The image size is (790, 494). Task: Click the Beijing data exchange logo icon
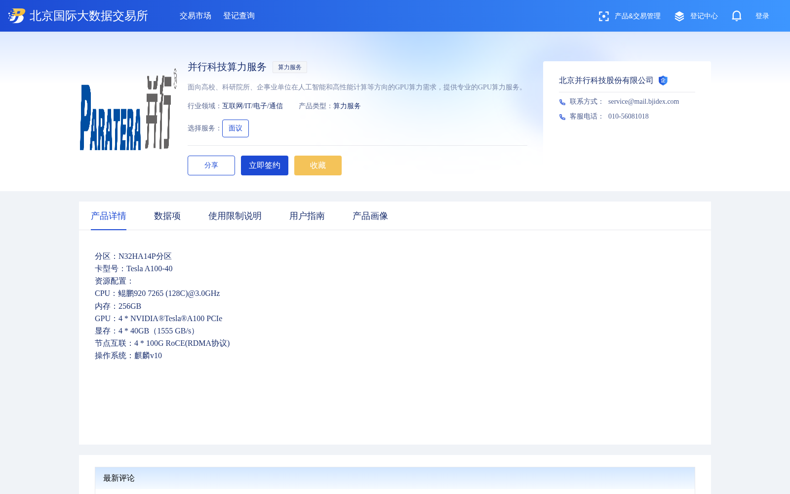pos(17,16)
